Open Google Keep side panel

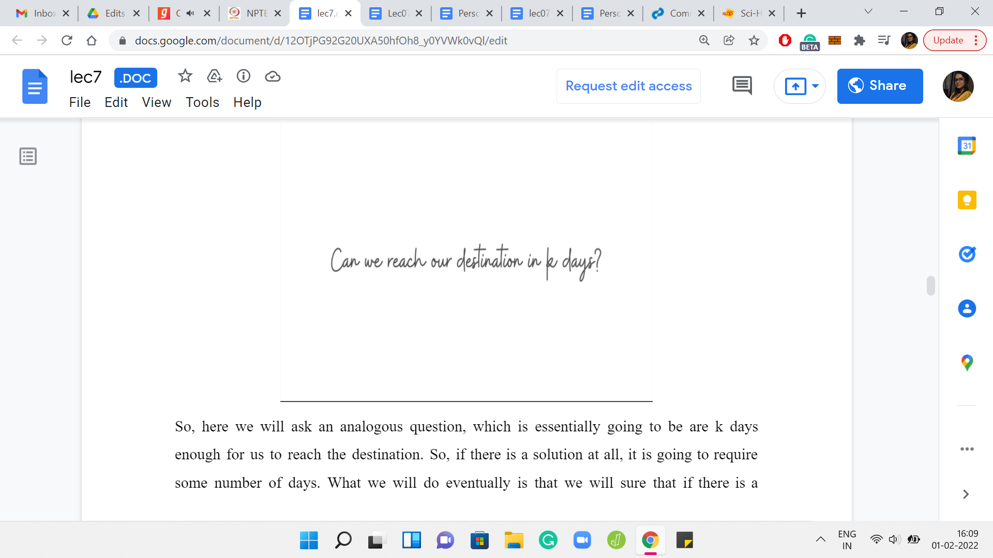[966, 200]
